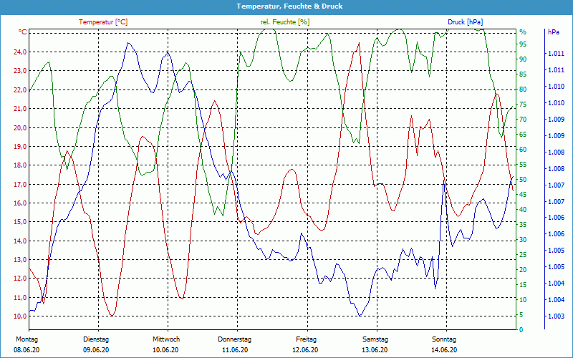Click the '22,0' temperature axis value

pos(20,90)
